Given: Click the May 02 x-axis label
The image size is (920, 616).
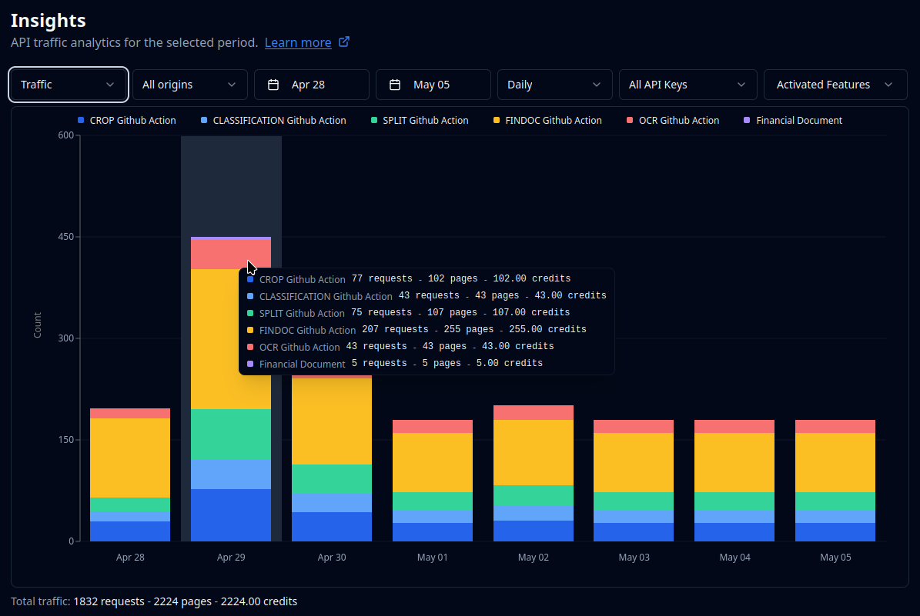Looking at the screenshot, I should tap(534, 558).
